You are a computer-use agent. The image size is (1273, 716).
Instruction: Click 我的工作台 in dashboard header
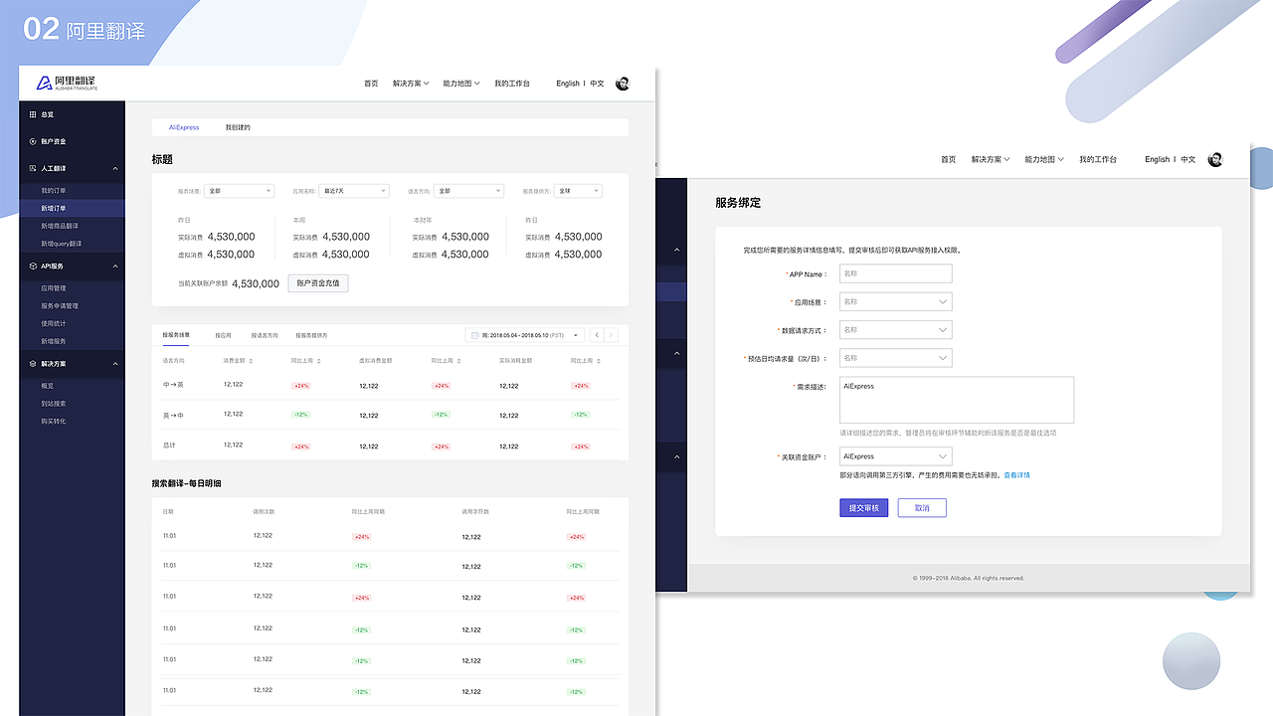point(512,84)
